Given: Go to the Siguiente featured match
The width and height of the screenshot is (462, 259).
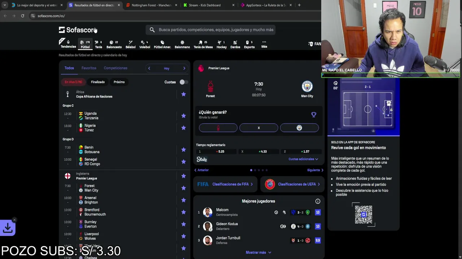Looking at the screenshot, I should [x=315, y=170].
